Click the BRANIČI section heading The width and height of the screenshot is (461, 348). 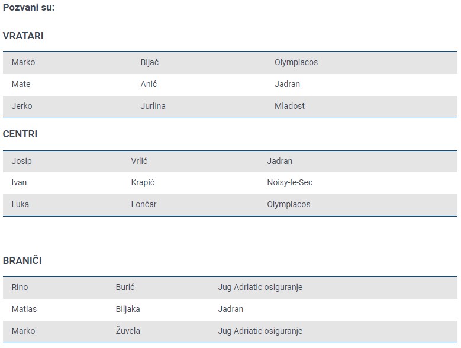(x=22, y=260)
